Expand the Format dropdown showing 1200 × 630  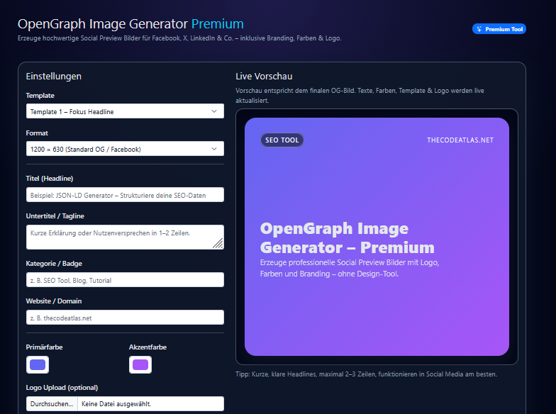(x=124, y=149)
